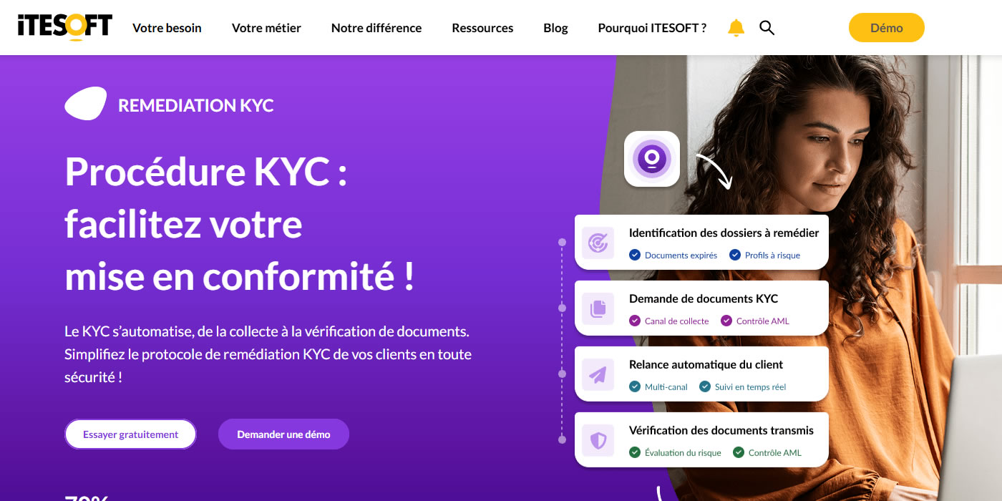This screenshot has width=1002, height=501.
Task: Click the yellow 'Démo' button
Action: coord(886,27)
